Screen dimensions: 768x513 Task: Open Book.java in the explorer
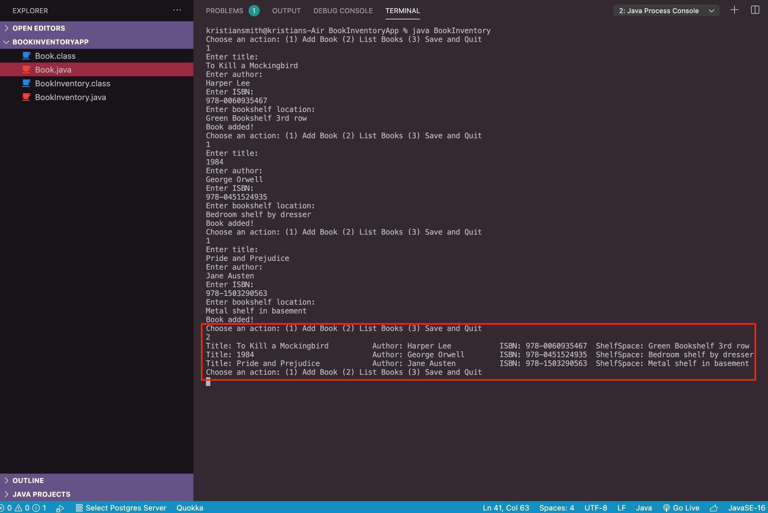pos(96,69)
